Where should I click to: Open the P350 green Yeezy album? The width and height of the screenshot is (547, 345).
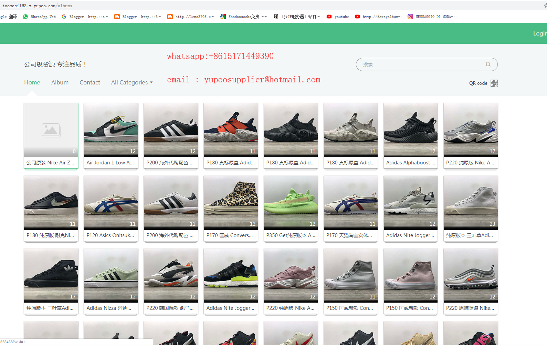(x=291, y=209)
